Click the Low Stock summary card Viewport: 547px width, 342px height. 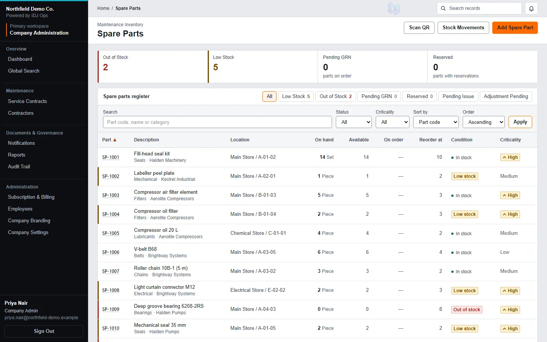point(263,67)
